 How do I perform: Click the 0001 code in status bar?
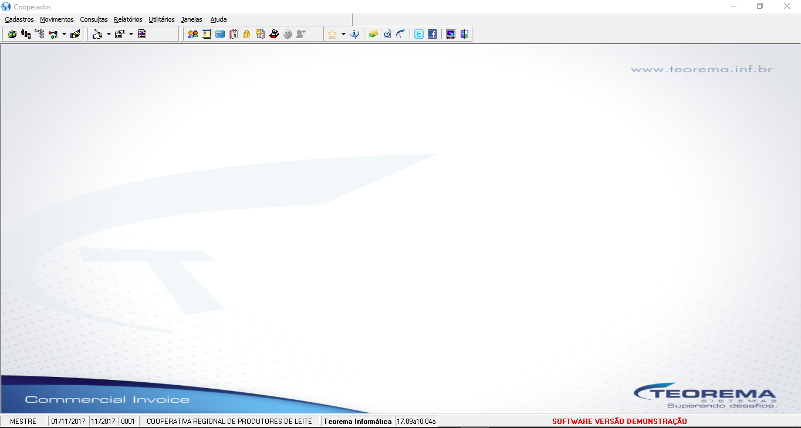128,421
